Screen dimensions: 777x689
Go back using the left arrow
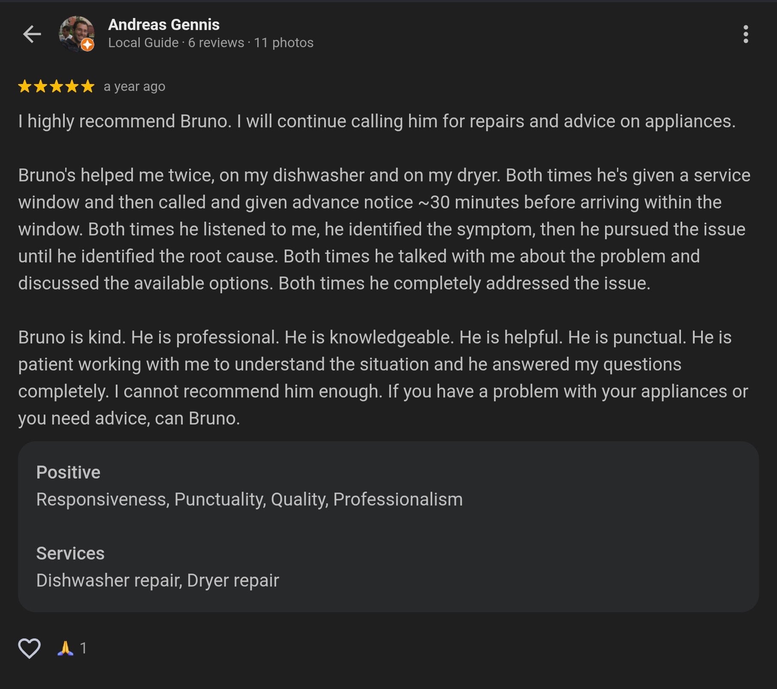(32, 34)
